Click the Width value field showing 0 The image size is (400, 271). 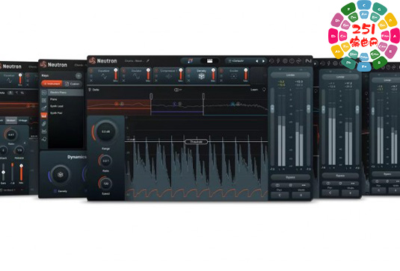pos(301,195)
